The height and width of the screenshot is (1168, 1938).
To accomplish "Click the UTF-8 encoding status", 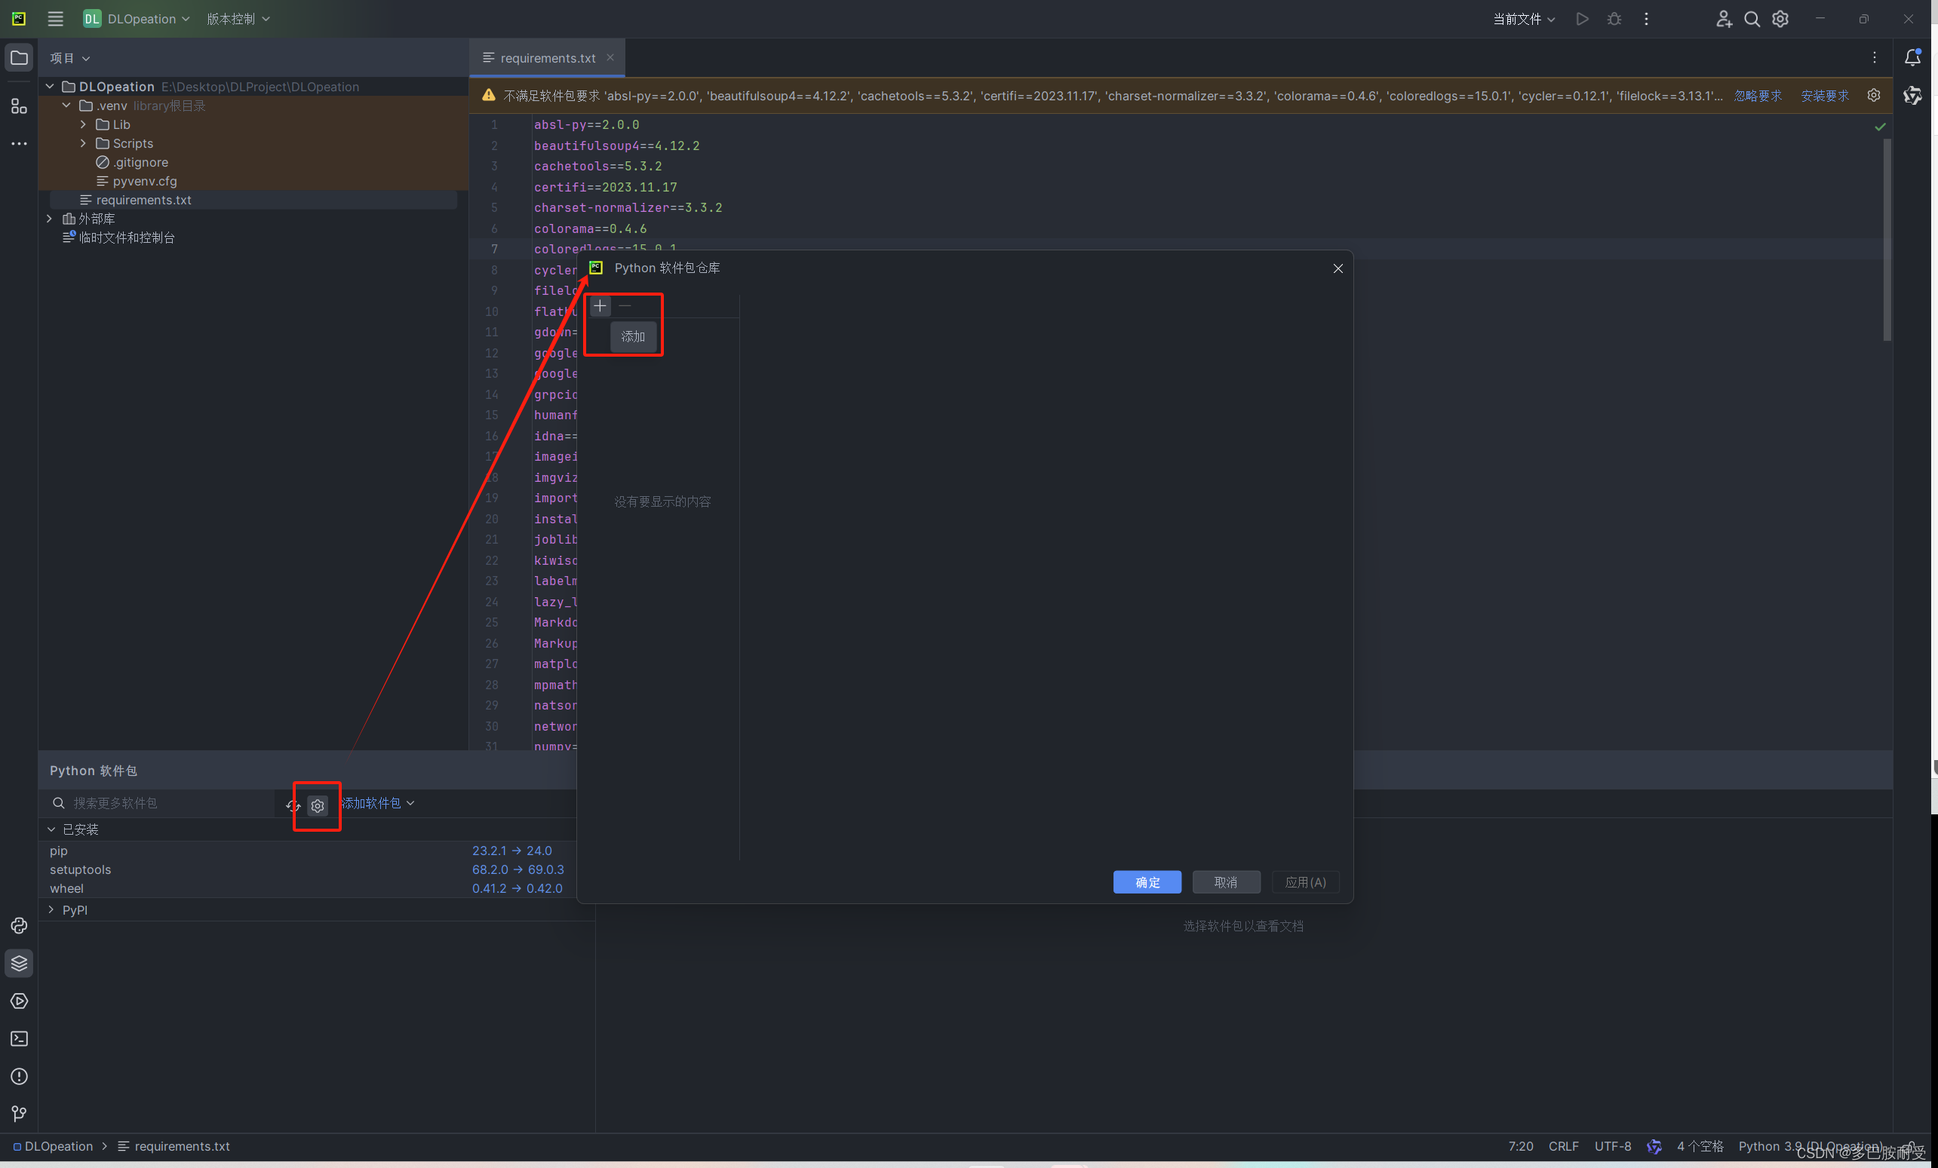I will click(x=1612, y=1146).
